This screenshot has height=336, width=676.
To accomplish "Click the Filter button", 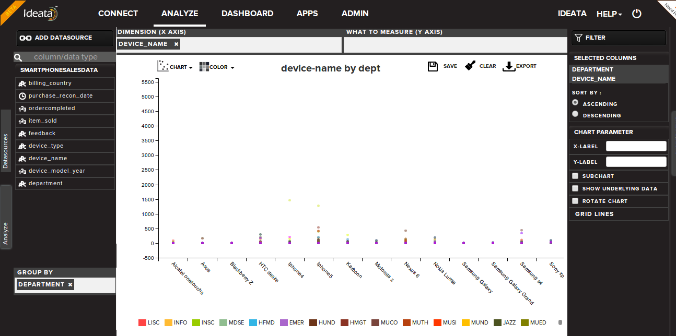I will coord(619,38).
